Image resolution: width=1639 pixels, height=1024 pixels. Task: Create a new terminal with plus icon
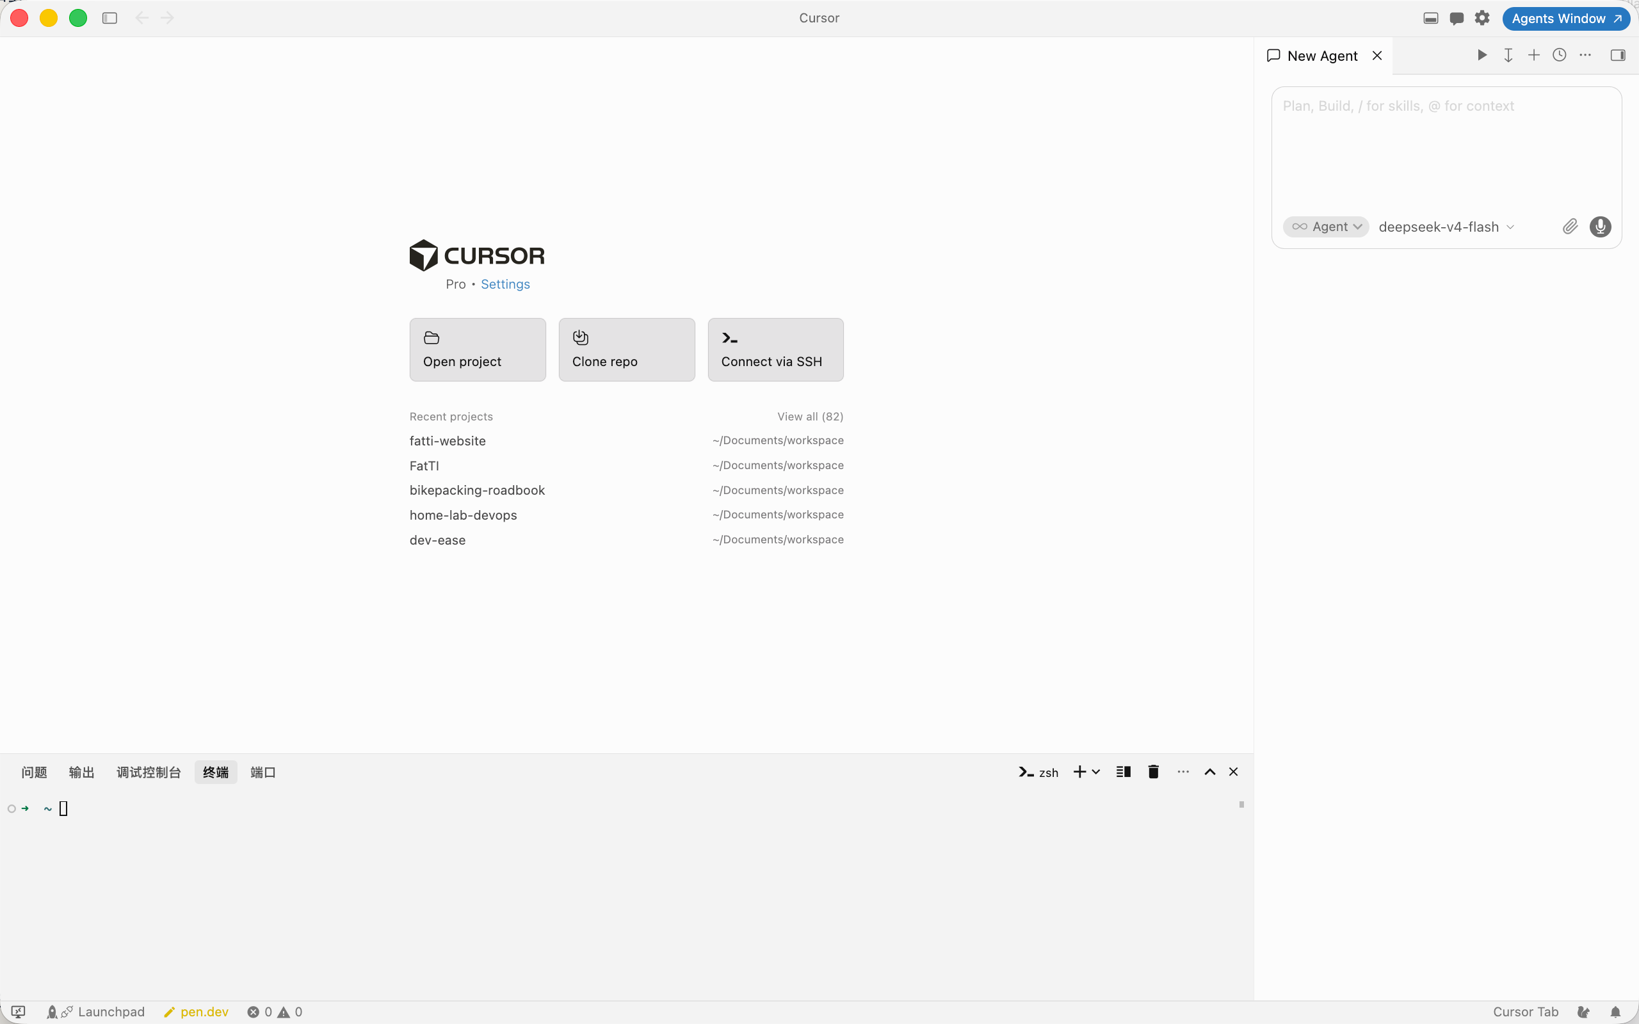pyautogui.click(x=1079, y=772)
